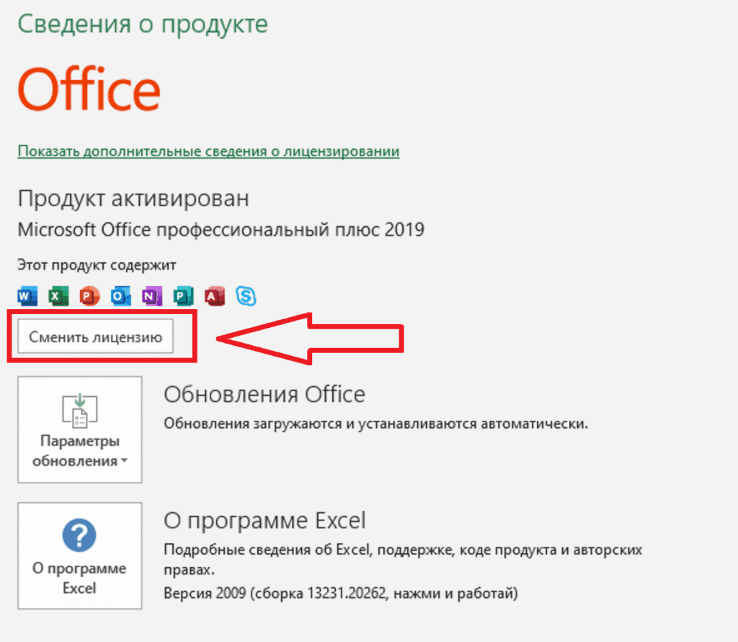Viewport: 738px width, 642px height.
Task: Click the Office logo text
Action: click(x=89, y=89)
